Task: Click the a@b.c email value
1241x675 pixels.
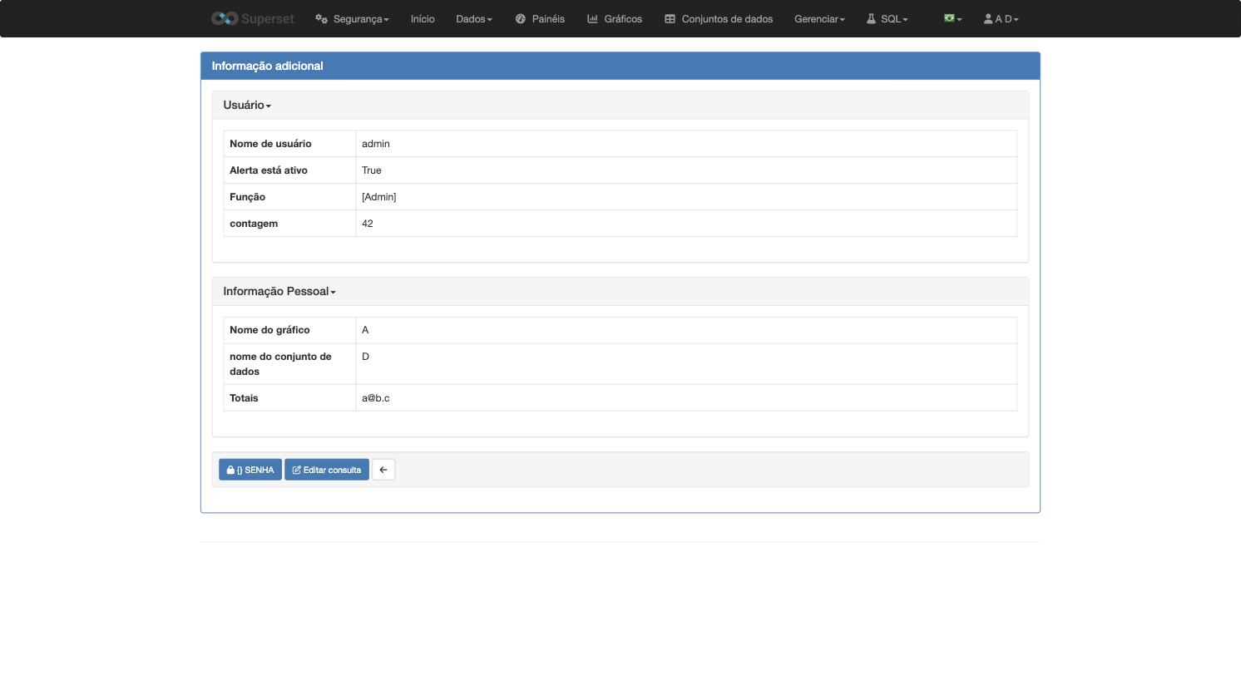Action: coord(376,398)
